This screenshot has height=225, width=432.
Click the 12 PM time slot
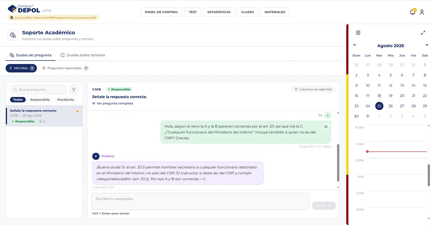[397, 166]
